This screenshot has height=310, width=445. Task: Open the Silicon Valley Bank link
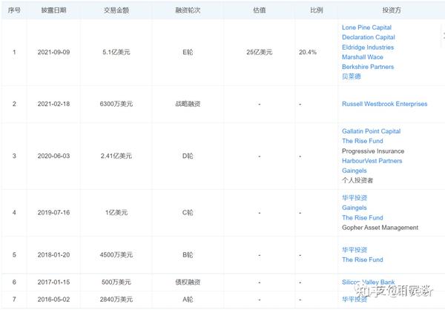[368, 282]
